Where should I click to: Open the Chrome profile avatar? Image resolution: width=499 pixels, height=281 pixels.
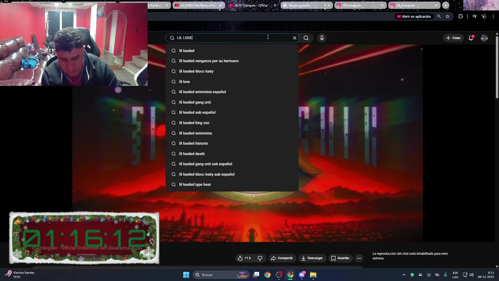[484, 16]
